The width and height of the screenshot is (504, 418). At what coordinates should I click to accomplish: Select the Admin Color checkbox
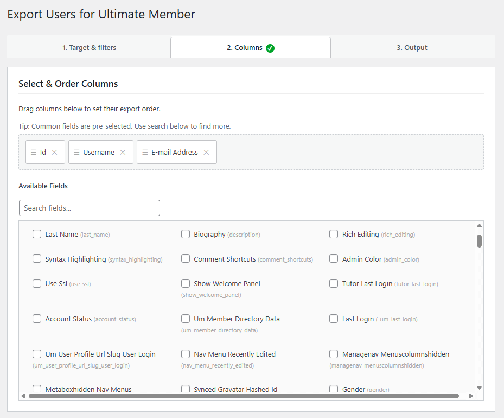click(334, 258)
